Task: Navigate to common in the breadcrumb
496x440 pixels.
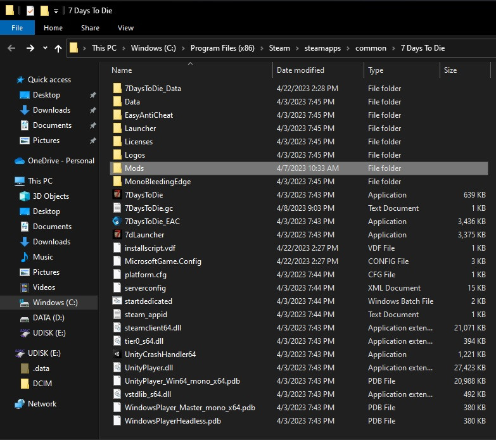Action: coord(371,48)
